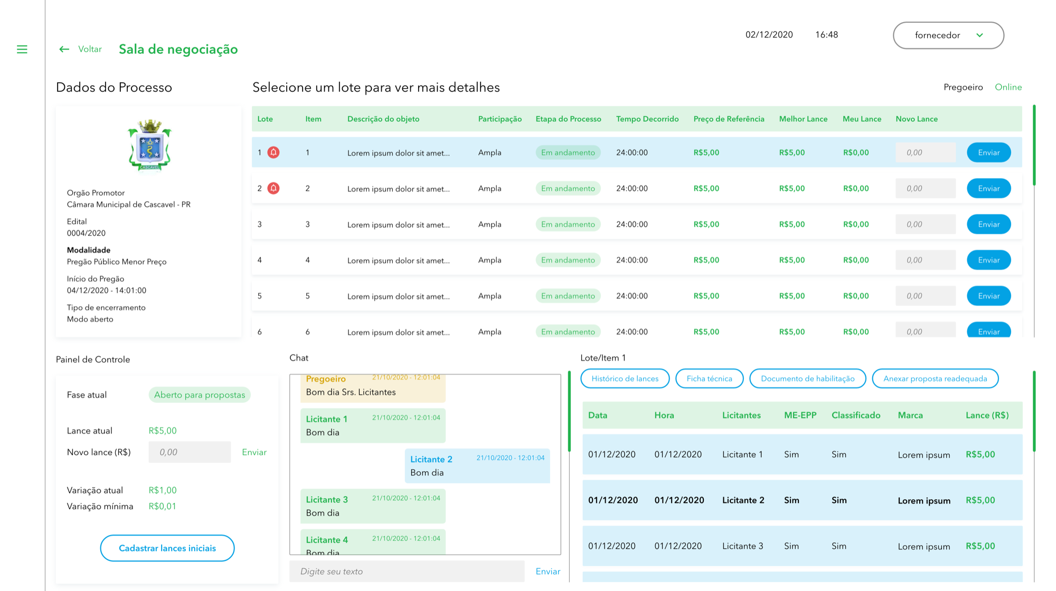Click the Lance (R$) column header
1056x591 pixels.
point(987,415)
